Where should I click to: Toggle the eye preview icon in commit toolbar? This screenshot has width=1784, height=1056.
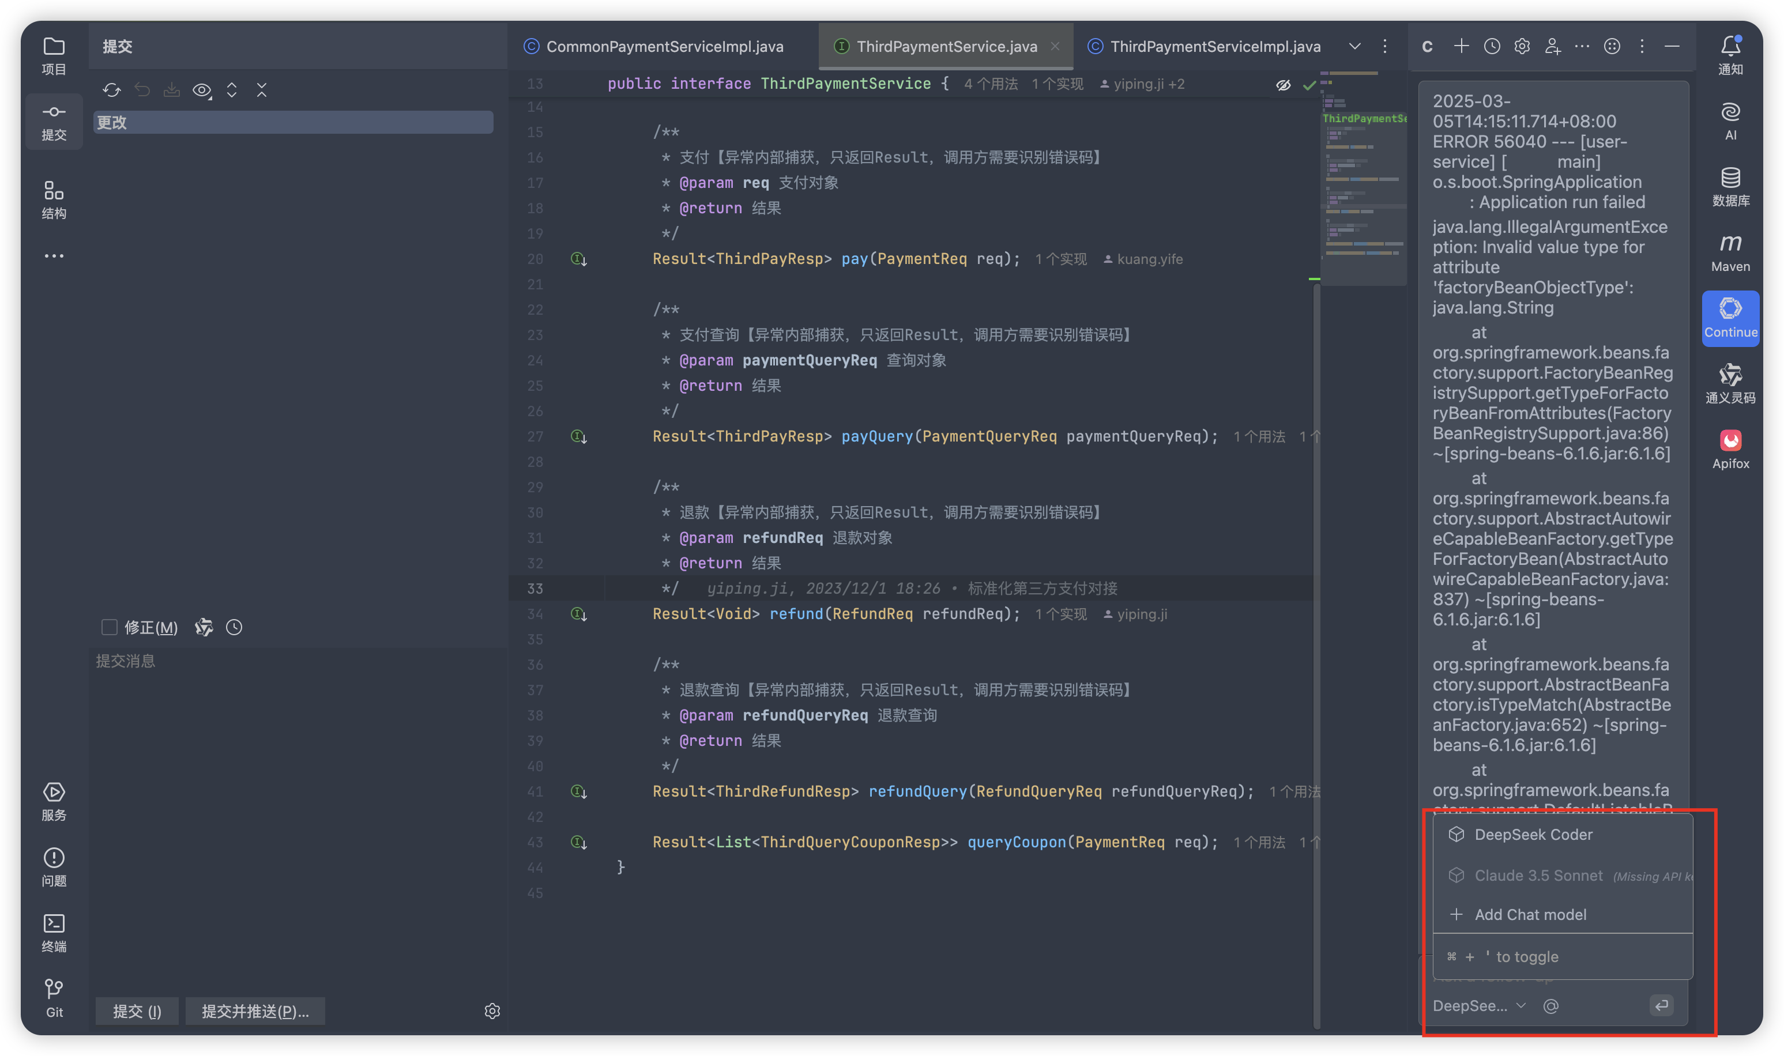click(x=201, y=90)
